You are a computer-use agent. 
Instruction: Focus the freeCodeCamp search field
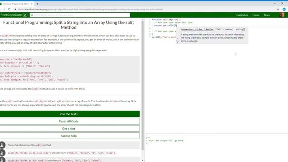tap(80, 15)
